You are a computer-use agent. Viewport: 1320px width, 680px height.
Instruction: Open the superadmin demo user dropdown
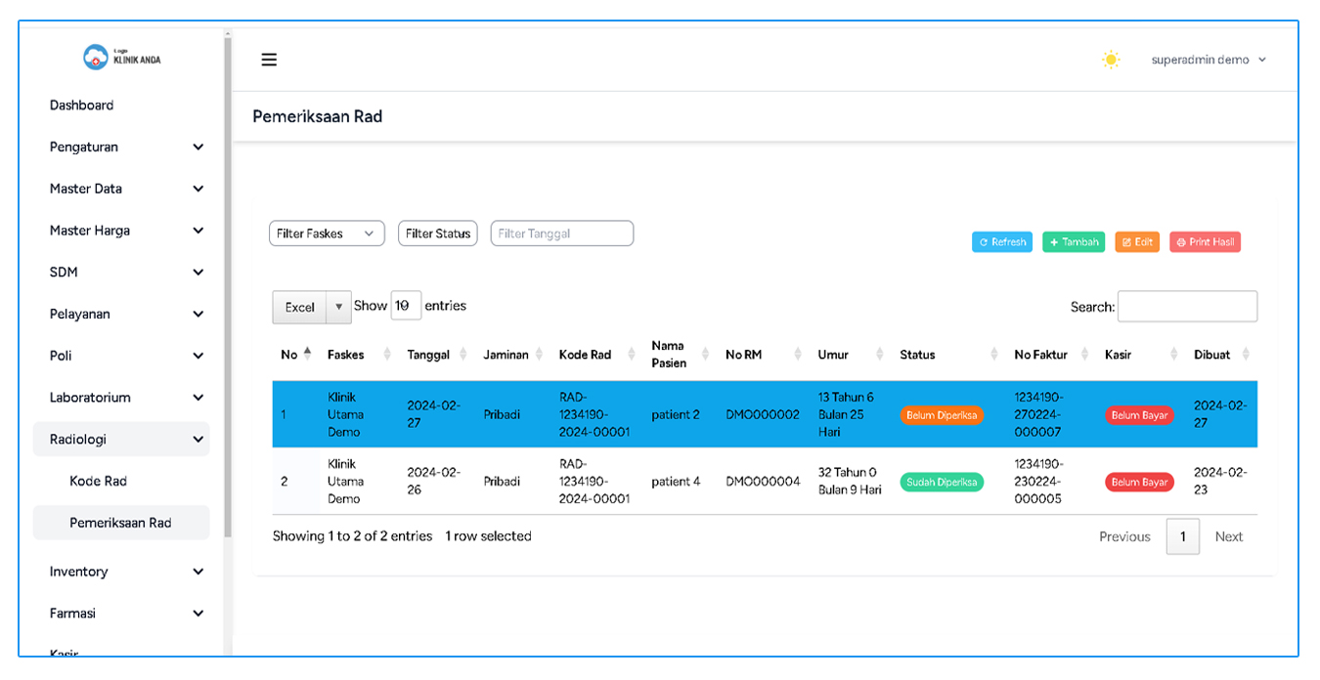[1209, 60]
